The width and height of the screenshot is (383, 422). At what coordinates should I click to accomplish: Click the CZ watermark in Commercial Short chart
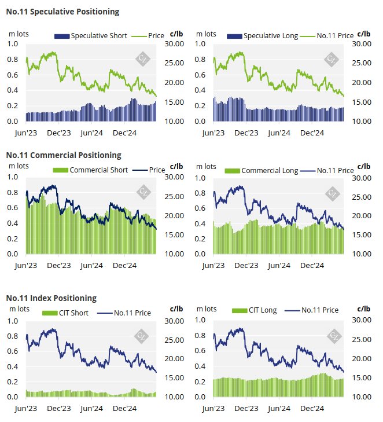point(143,192)
